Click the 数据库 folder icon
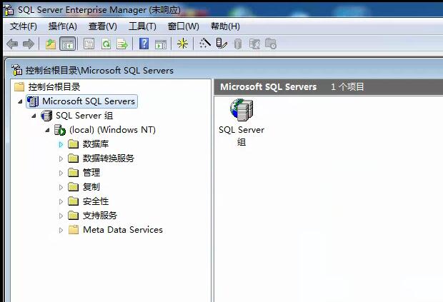 [x=73, y=144]
